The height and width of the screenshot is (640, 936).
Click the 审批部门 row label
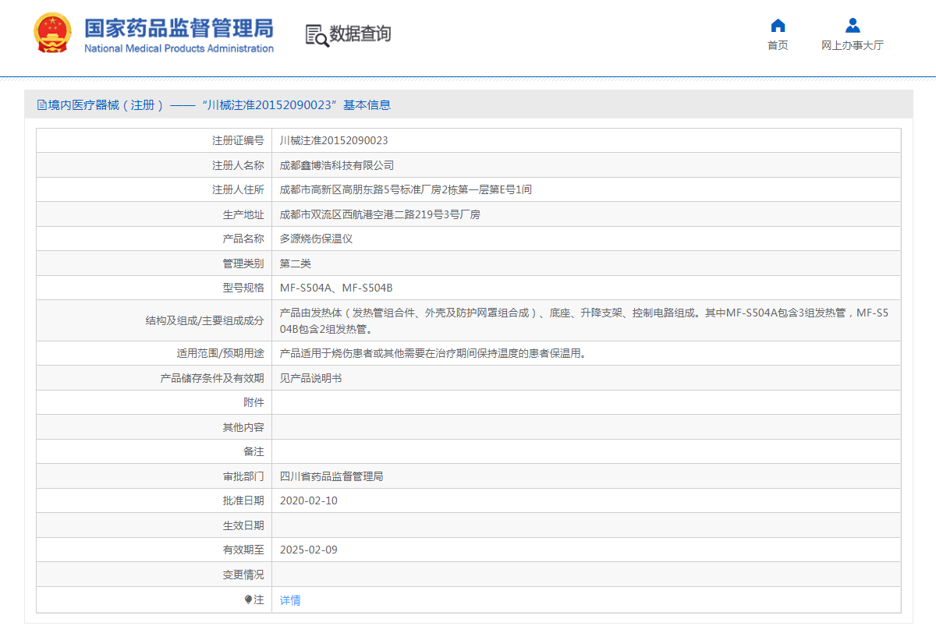pyautogui.click(x=243, y=476)
